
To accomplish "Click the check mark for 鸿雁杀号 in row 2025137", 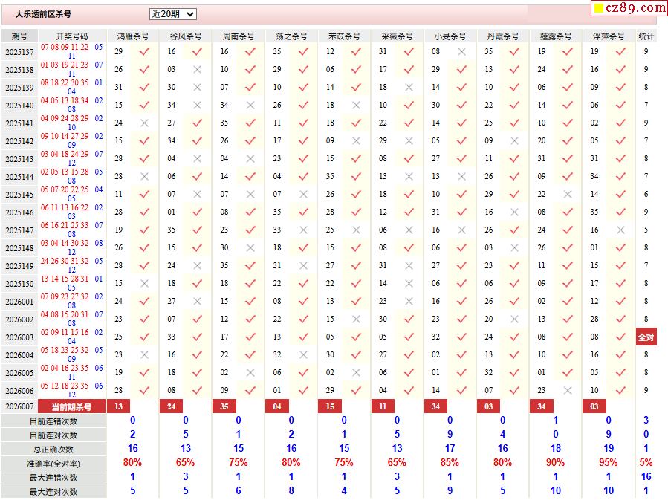I will 144,51.
